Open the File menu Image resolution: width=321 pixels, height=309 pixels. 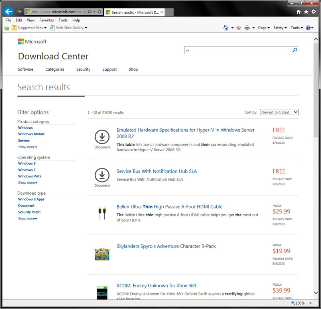pos(8,20)
